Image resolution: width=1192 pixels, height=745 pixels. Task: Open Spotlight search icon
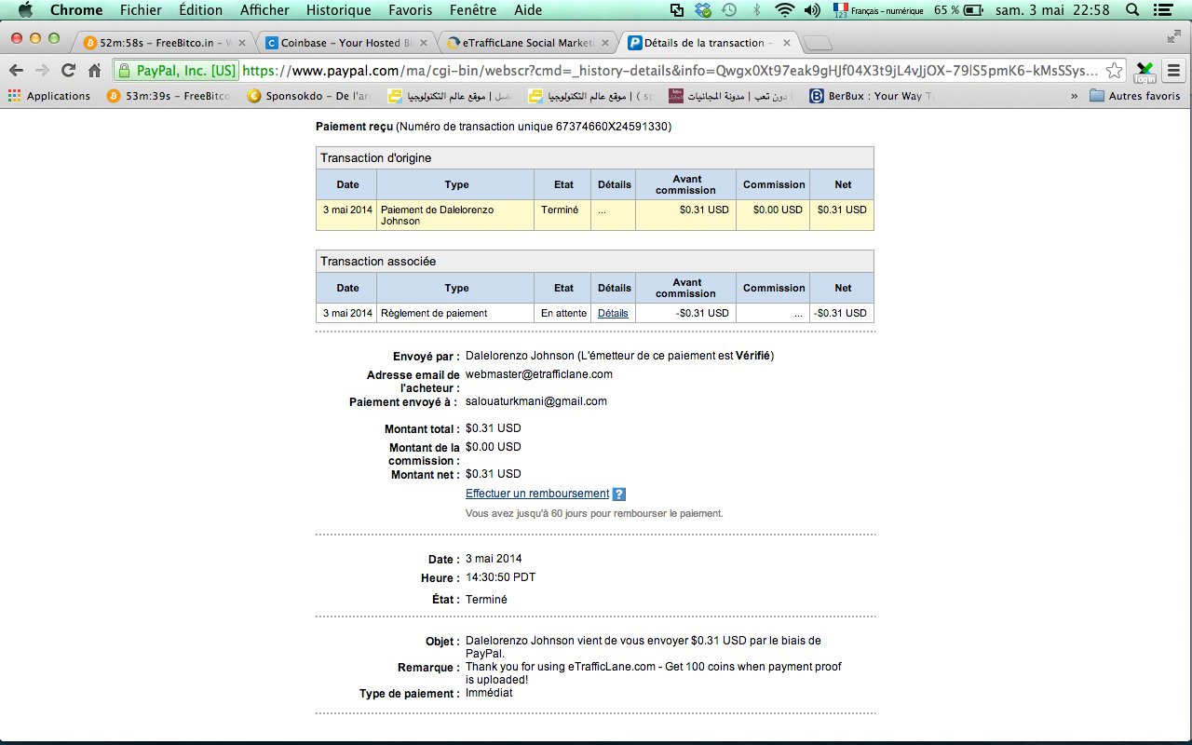(1131, 10)
